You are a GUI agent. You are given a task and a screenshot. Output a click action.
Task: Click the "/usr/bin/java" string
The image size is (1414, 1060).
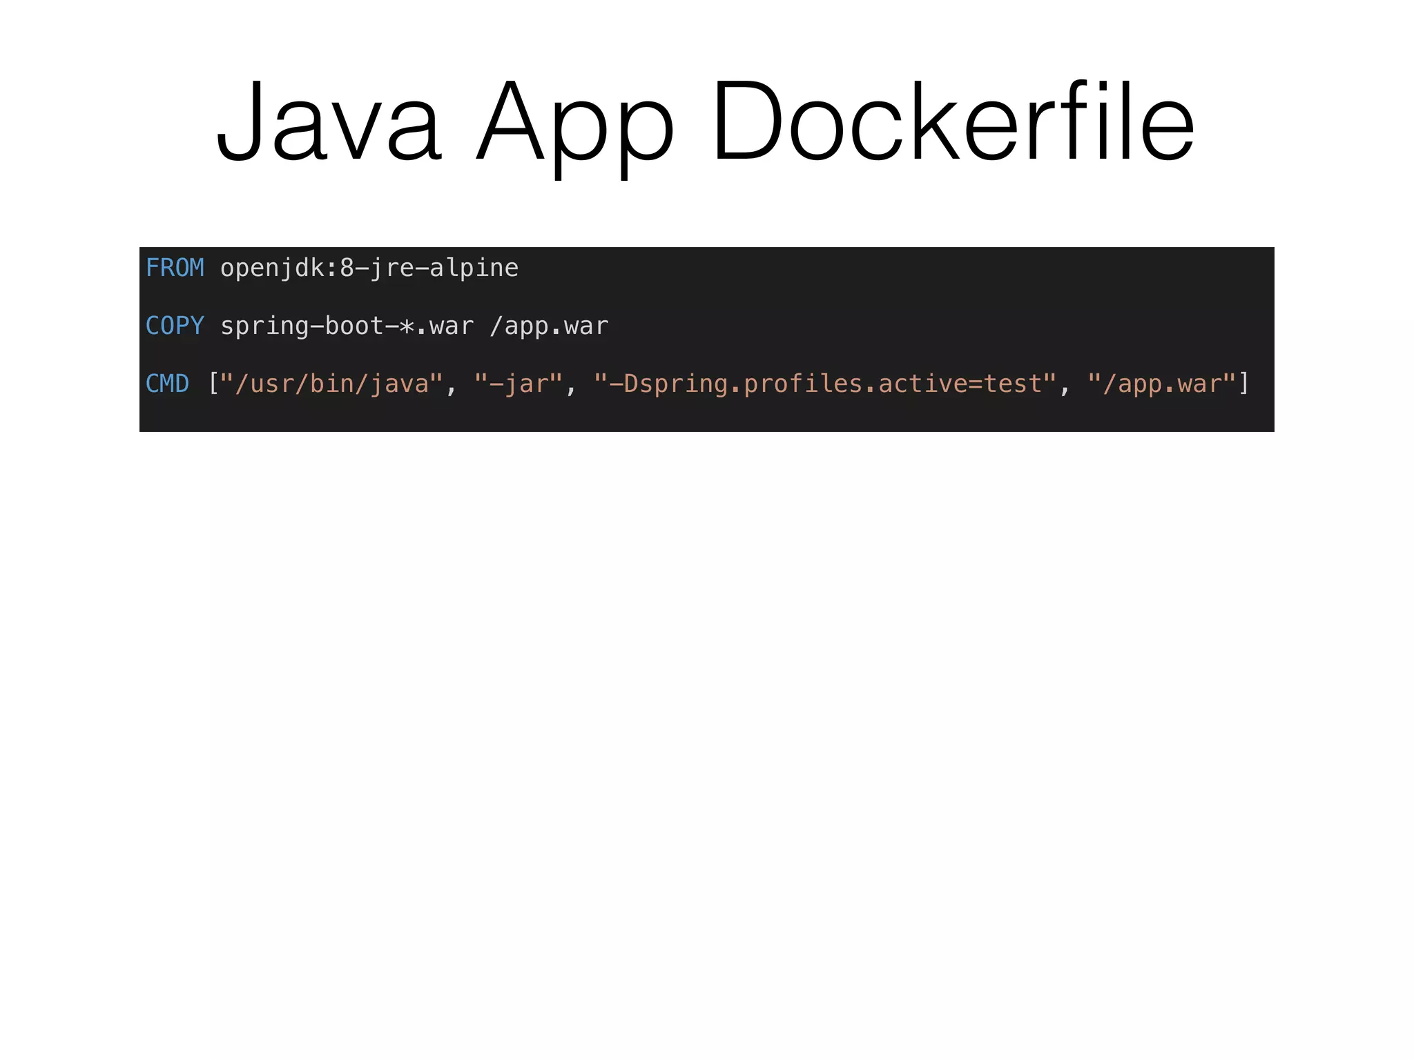331,384
